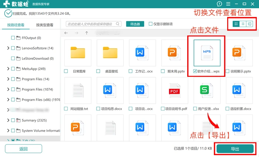Open the help question mark icon
259x157 pixels.
coord(219,4)
